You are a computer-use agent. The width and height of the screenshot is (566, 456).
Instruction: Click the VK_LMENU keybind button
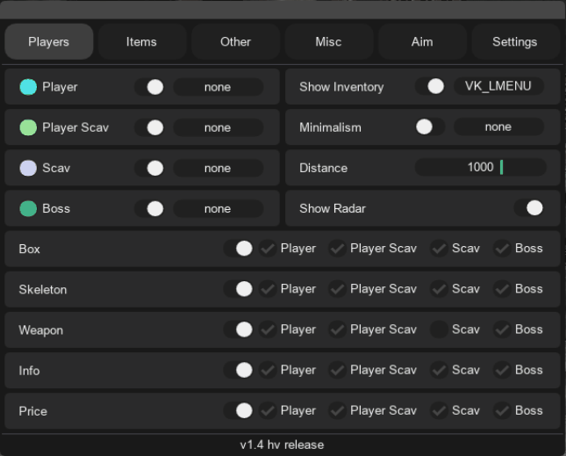(x=498, y=87)
